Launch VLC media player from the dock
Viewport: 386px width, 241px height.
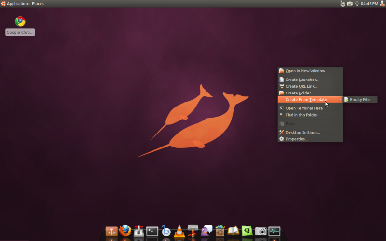pos(179,231)
